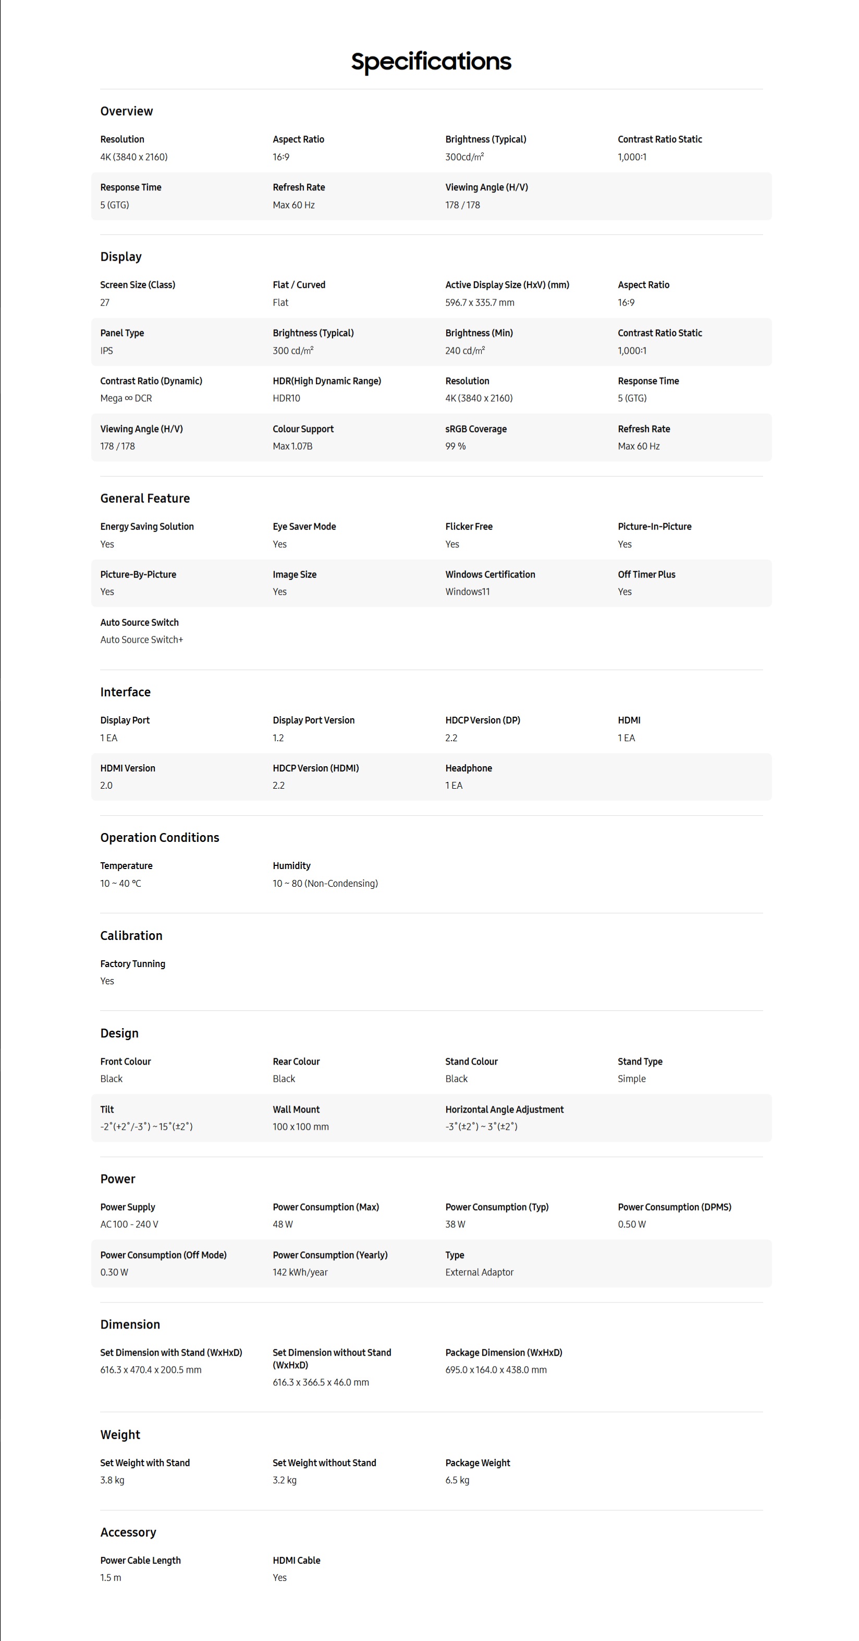Viewport: 859px width, 1641px height.
Task: Click the Auto Source Switch+ value
Action: tap(141, 639)
